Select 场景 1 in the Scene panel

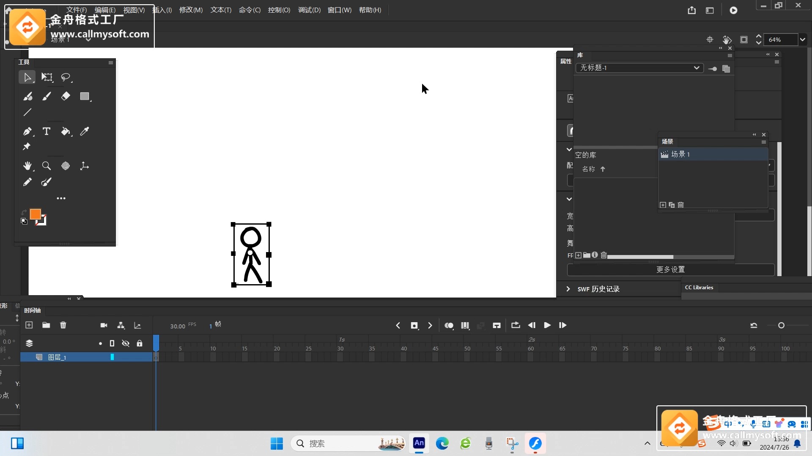(680, 155)
